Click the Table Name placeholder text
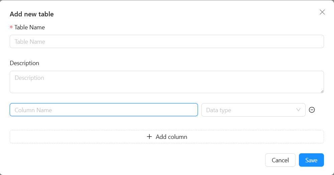 click(x=30, y=42)
